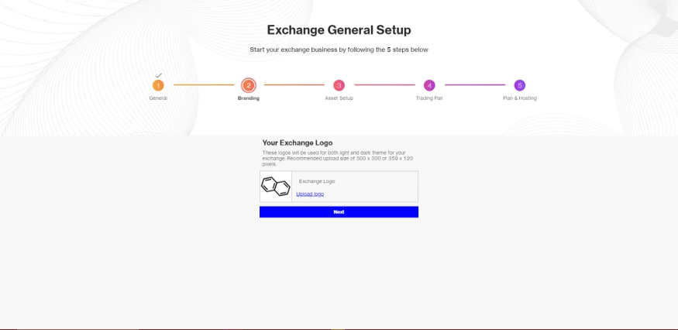Click the connector line between steps 3 and 4
Viewport: 678px width, 330px height.
coord(384,85)
